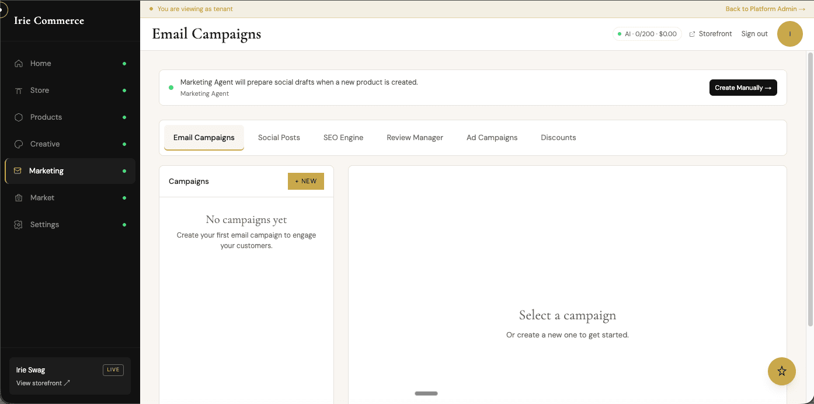The height and width of the screenshot is (404, 814).
Task: Open the Home menu item
Action: pyautogui.click(x=70, y=64)
